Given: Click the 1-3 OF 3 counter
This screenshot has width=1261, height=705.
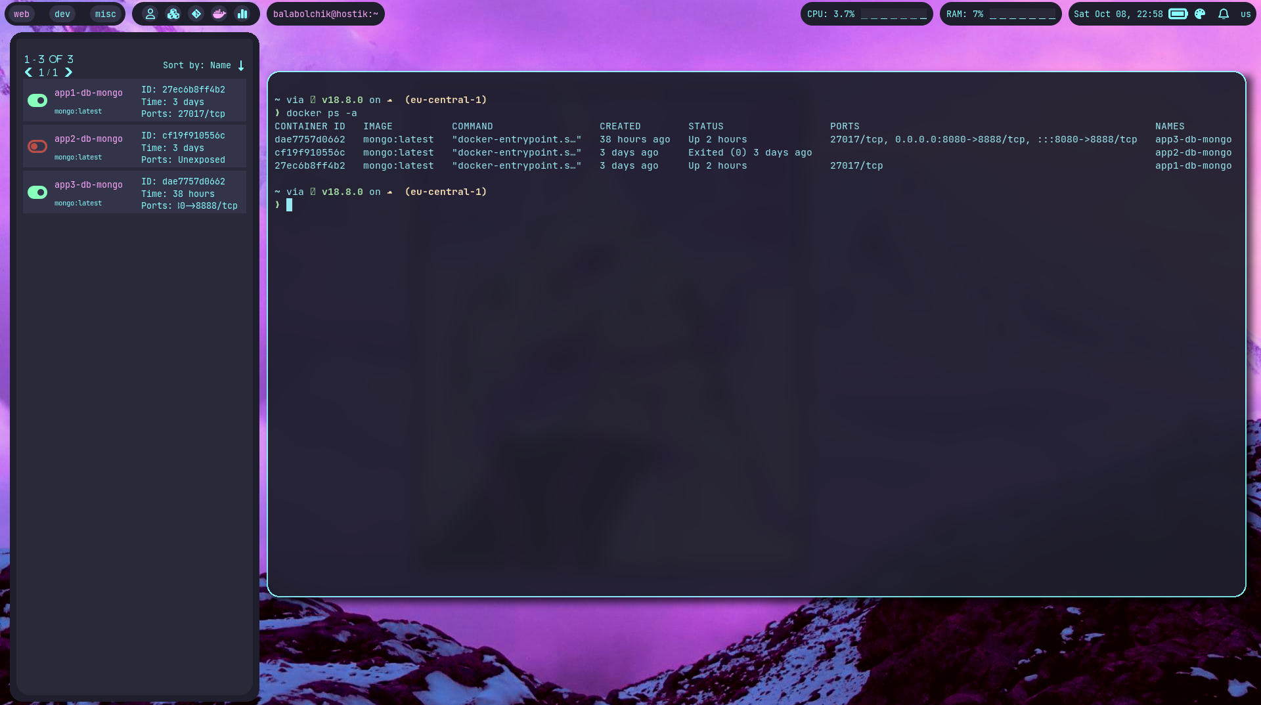Looking at the screenshot, I should 49,59.
